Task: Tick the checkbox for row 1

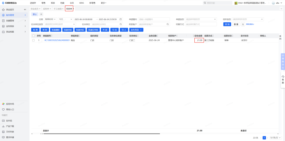Action: pyautogui.click(x=33, y=40)
